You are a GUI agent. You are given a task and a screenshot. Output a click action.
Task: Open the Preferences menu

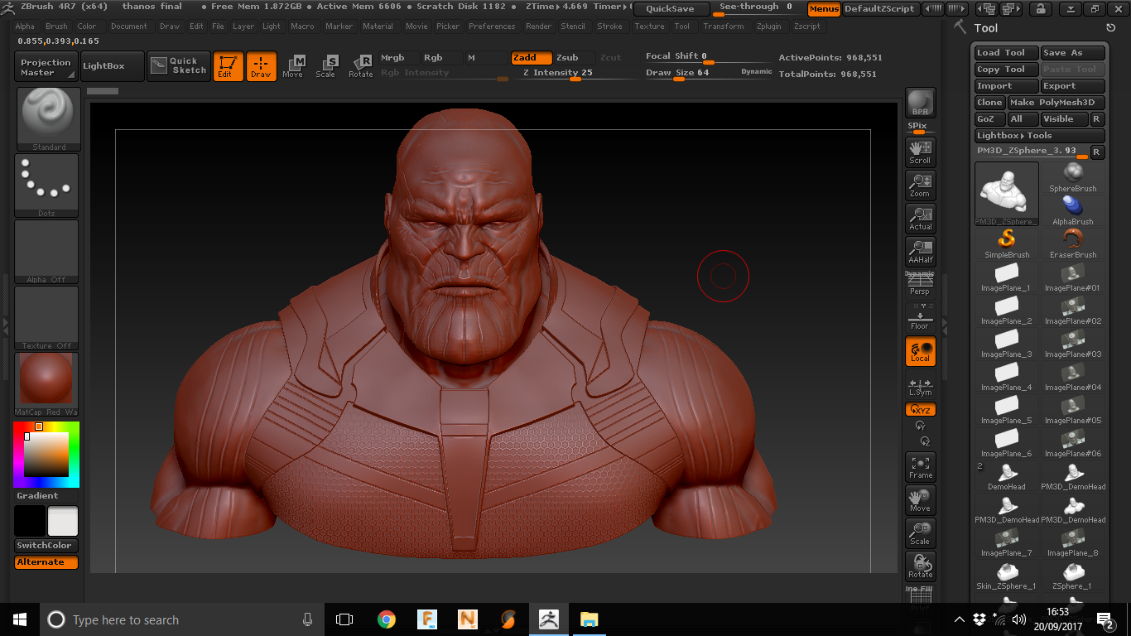[x=492, y=26]
